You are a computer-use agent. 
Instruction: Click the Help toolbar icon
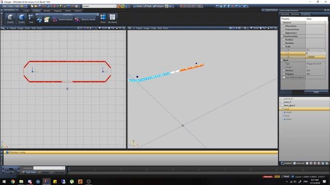click(x=26, y=6)
